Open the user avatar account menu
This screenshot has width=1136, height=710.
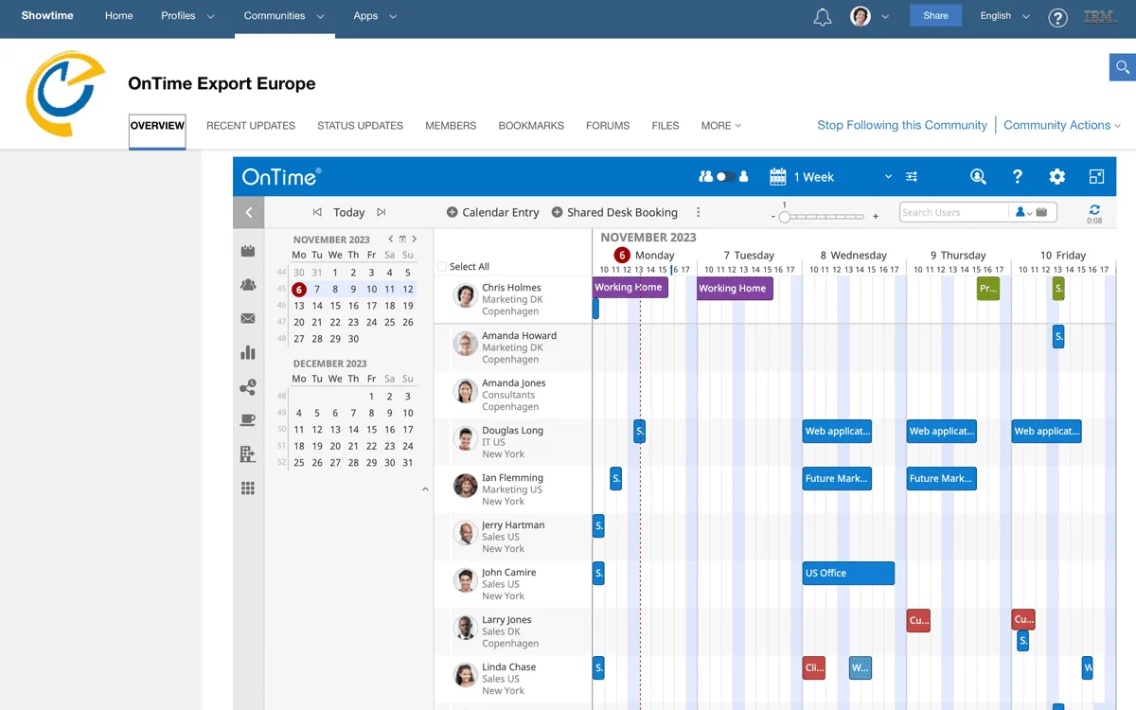(x=869, y=16)
